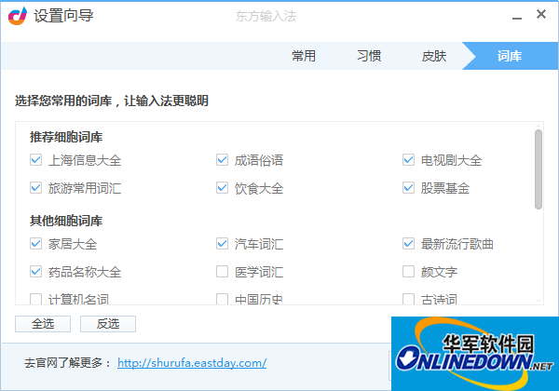This screenshot has width=559, height=391.
Task: Toggle 家居大全 checkbox
Action: (x=35, y=244)
